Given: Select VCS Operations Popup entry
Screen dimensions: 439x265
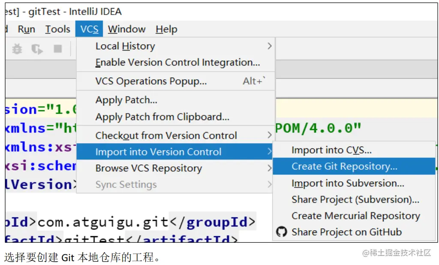Looking at the screenshot, I should click(175, 81).
